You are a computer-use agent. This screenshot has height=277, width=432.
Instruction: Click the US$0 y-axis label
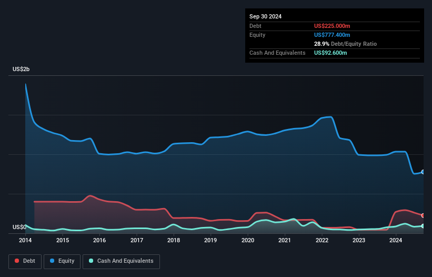[x=19, y=227]
